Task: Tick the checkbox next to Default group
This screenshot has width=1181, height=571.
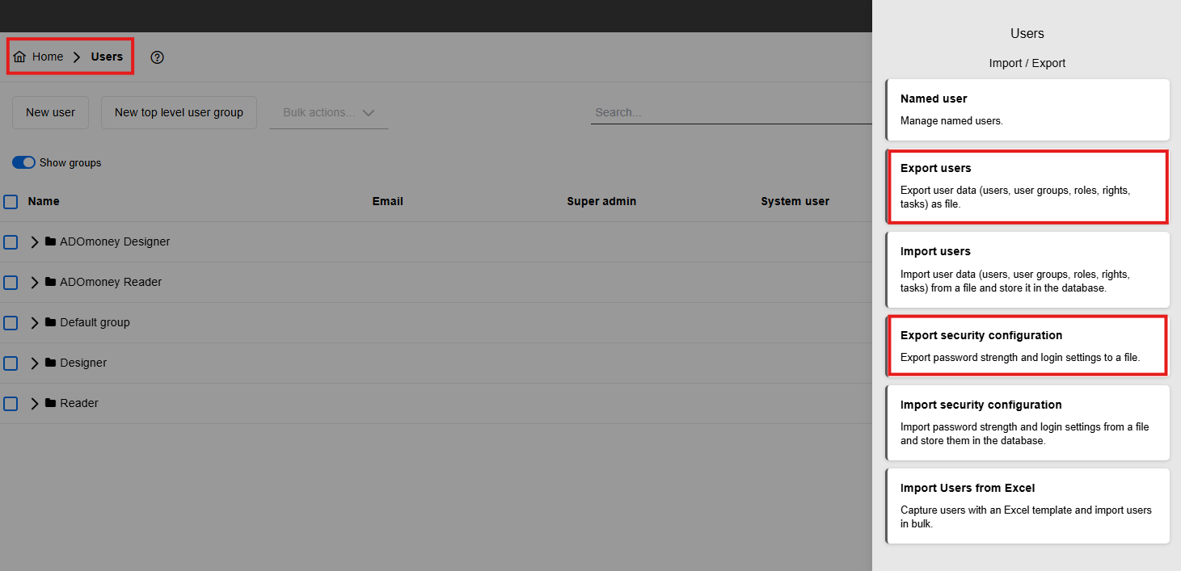Action: (x=11, y=321)
